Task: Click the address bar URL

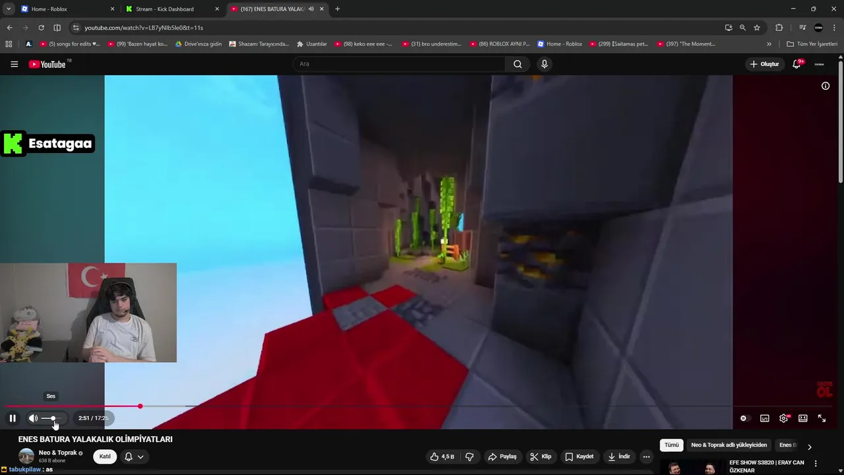Action: (144, 28)
